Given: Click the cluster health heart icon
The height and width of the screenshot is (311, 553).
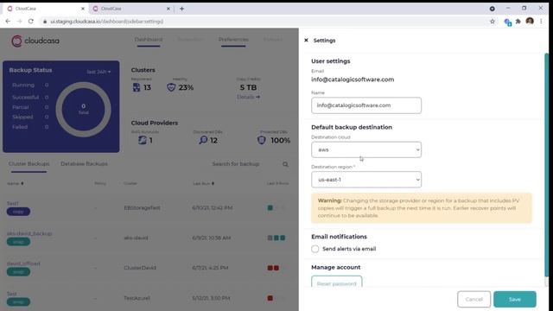Looking at the screenshot, I should tap(171, 87).
